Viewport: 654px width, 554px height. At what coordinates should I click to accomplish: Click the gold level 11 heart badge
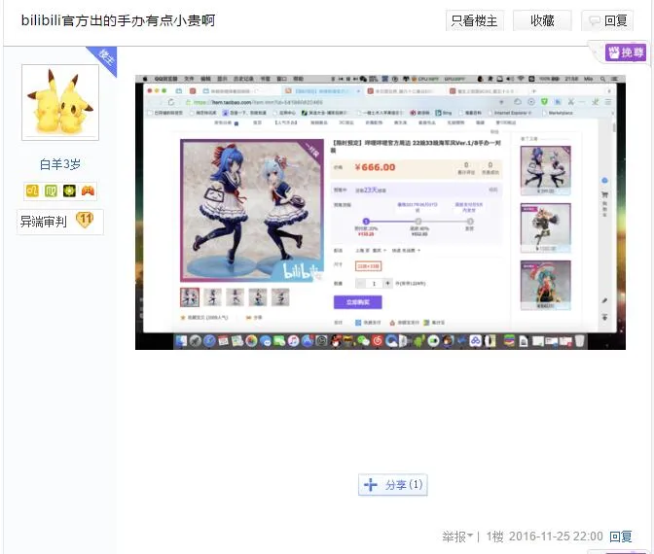(x=85, y=220)
